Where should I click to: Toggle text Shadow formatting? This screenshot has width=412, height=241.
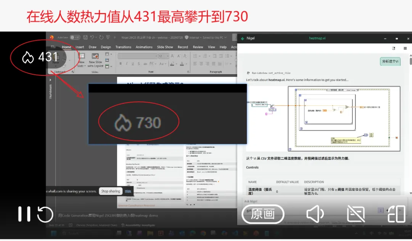139,64
